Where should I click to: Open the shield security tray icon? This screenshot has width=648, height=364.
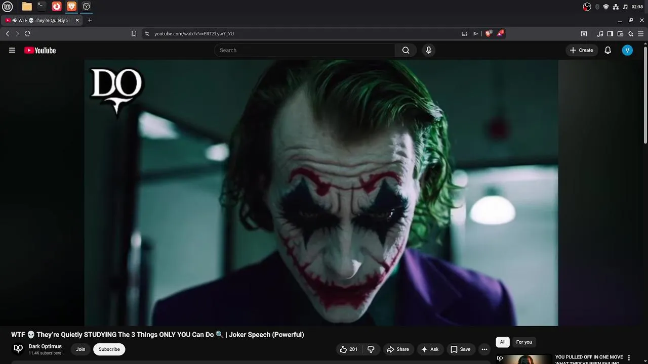coord(606,7)
